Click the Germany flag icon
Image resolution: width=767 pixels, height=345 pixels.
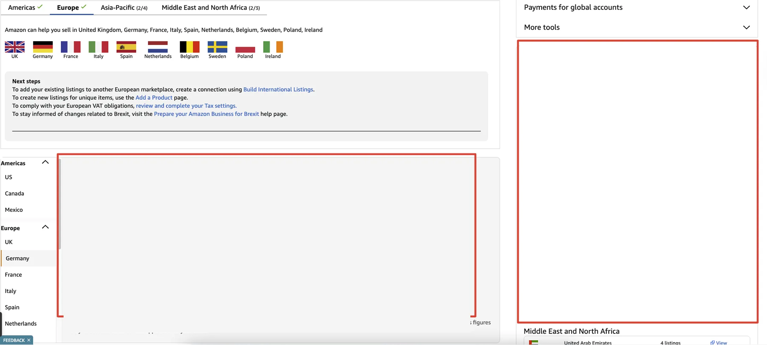coord(42,47)
